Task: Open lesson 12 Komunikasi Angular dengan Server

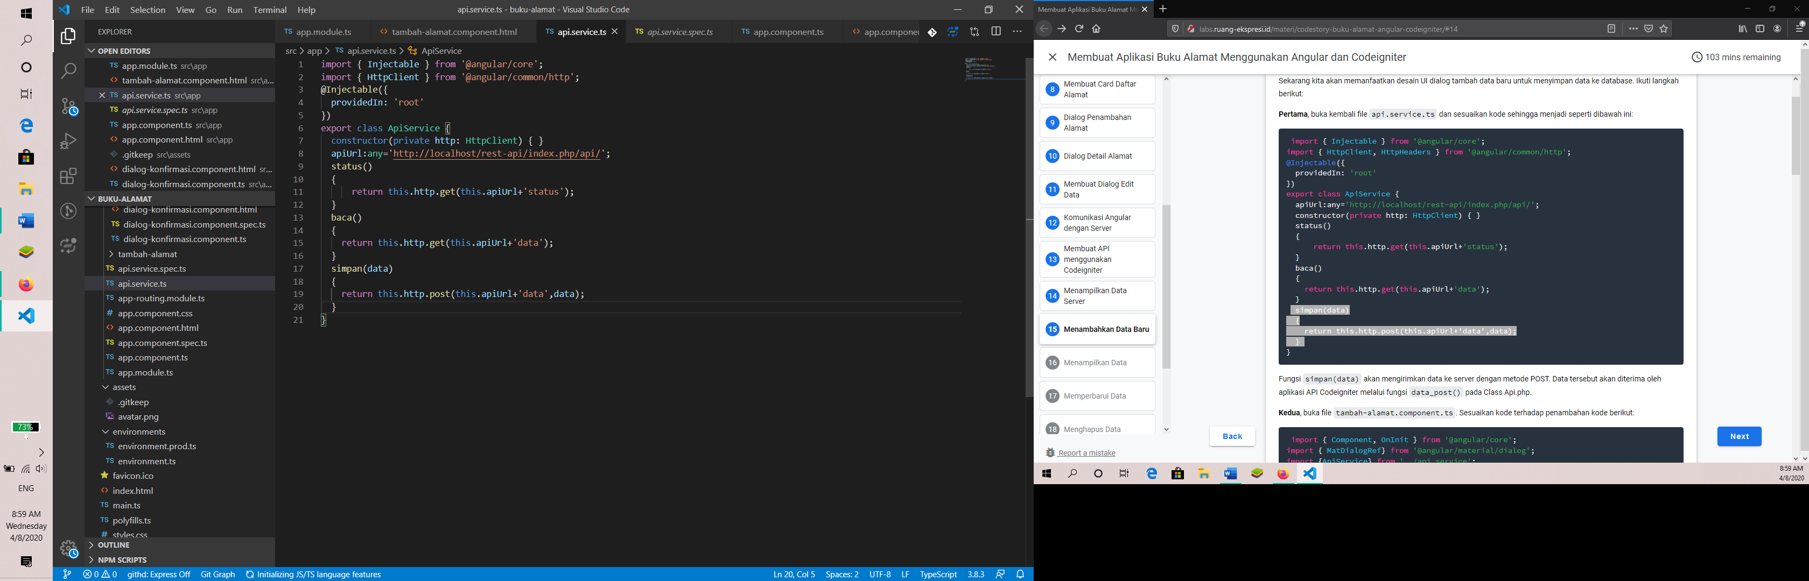Action: (1097, 223)
